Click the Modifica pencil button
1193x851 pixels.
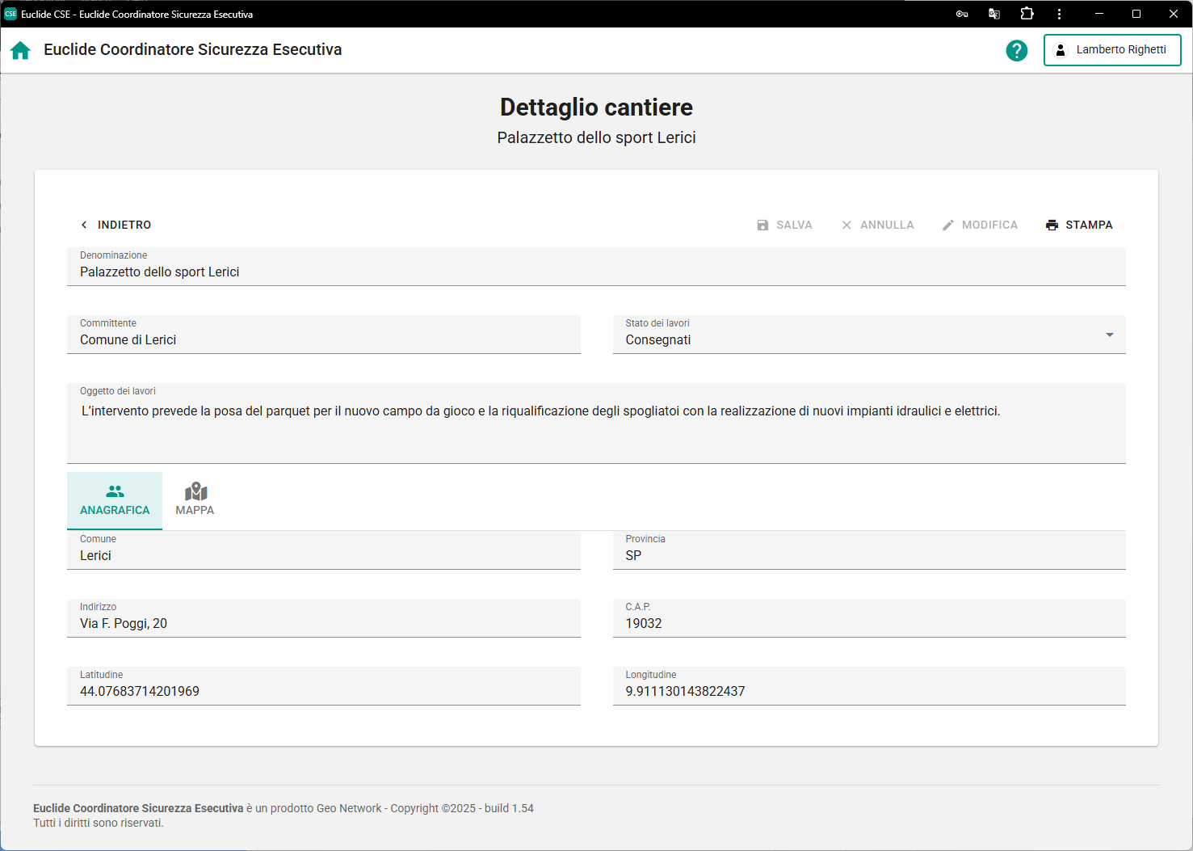[x=980, y=225]
